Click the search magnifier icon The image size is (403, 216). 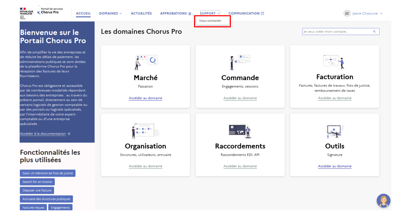pos(374,32)
